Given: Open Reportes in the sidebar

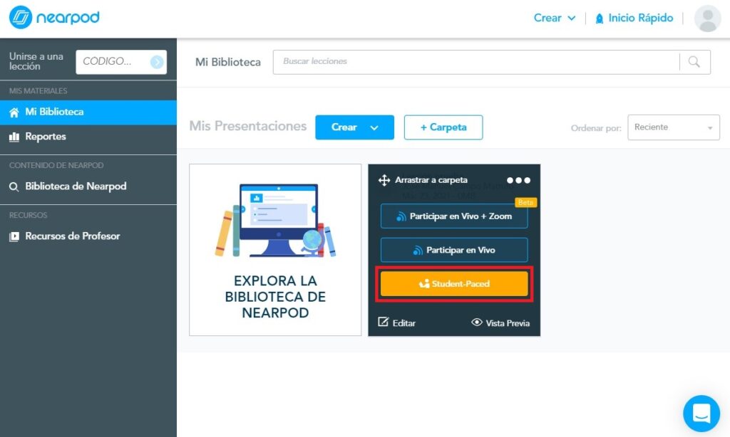Looking at the screenshot, I should pos(46,137).
